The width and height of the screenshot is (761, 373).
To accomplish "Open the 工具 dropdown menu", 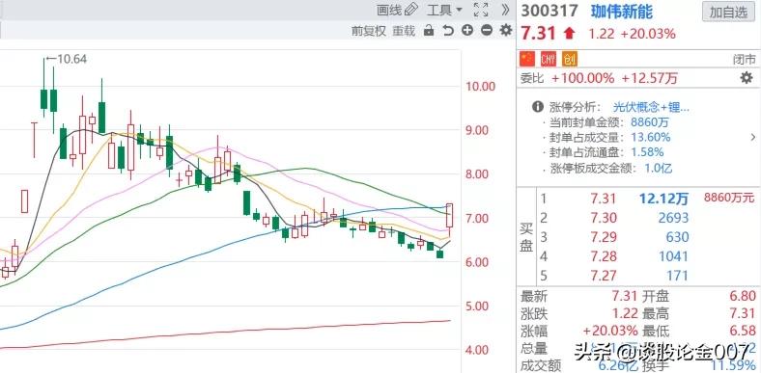I will coord(444,10).
